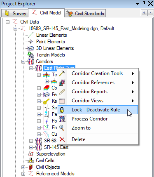Collapse the Corridors node

click(x=23, y=61)
